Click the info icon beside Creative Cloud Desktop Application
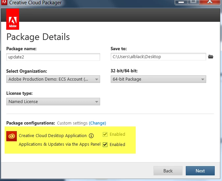 click(91, 136)
